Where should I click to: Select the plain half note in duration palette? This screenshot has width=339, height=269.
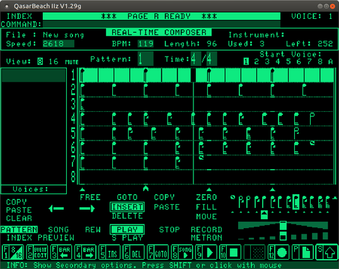click(248, 202)
